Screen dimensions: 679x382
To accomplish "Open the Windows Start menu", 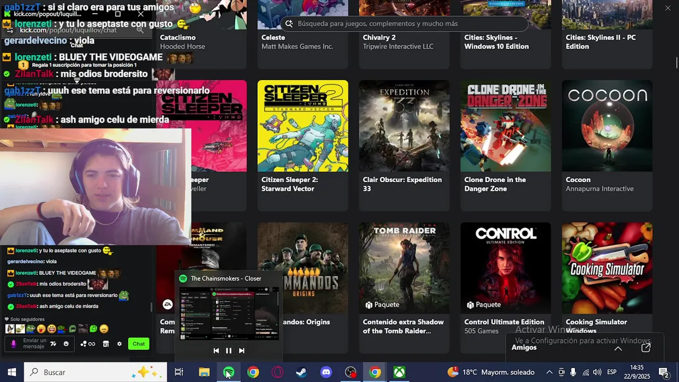I will (x=12, y=372).
